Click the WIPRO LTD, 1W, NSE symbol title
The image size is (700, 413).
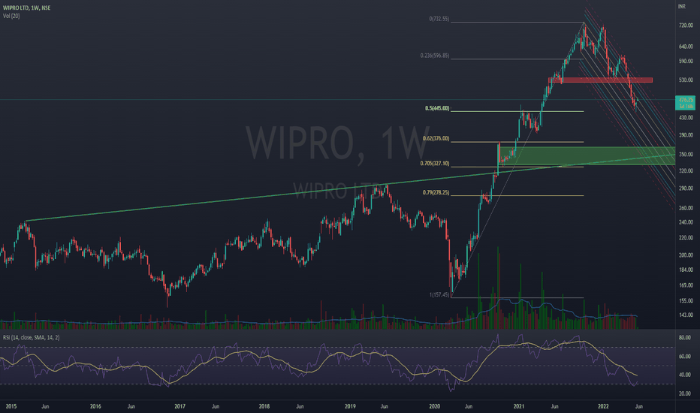tap(26, 8)
